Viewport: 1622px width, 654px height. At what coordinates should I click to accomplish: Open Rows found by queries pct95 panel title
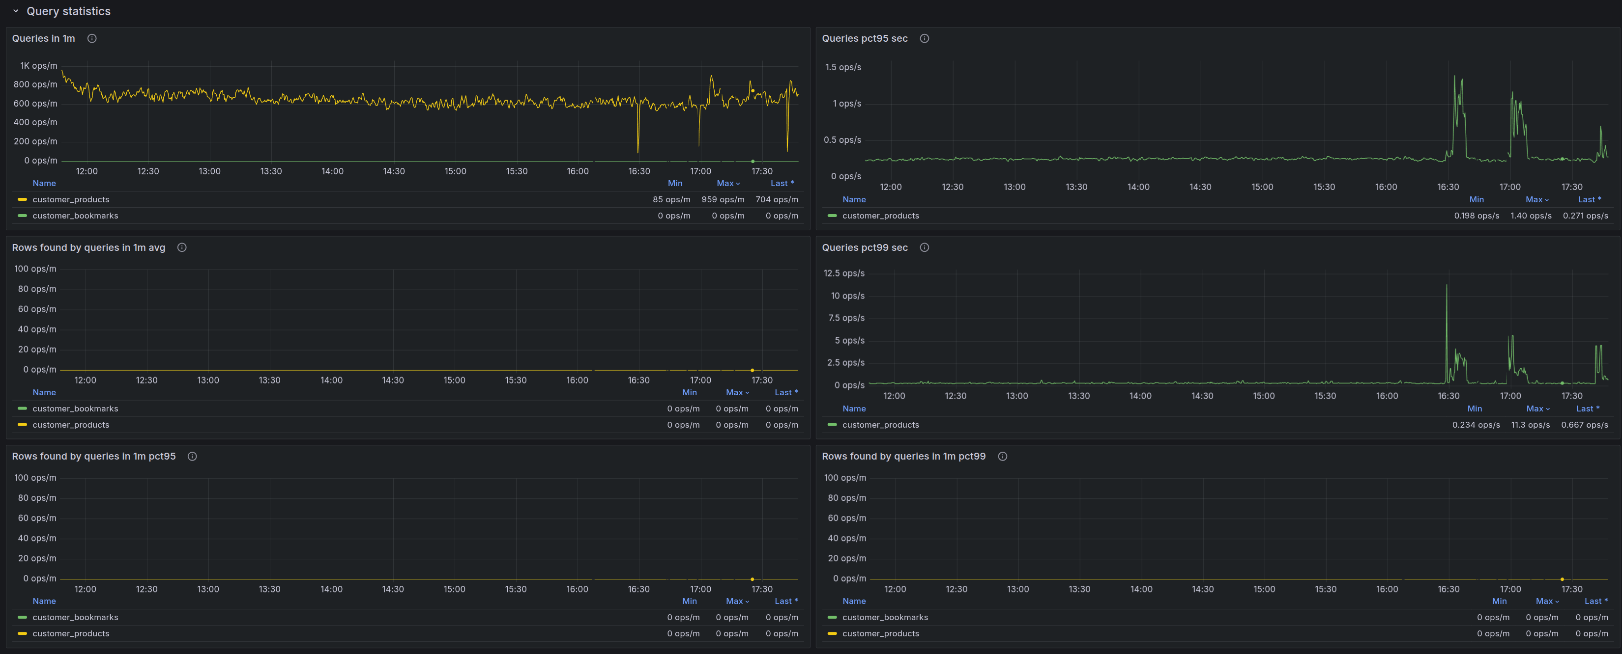click(x=94, y=456)
